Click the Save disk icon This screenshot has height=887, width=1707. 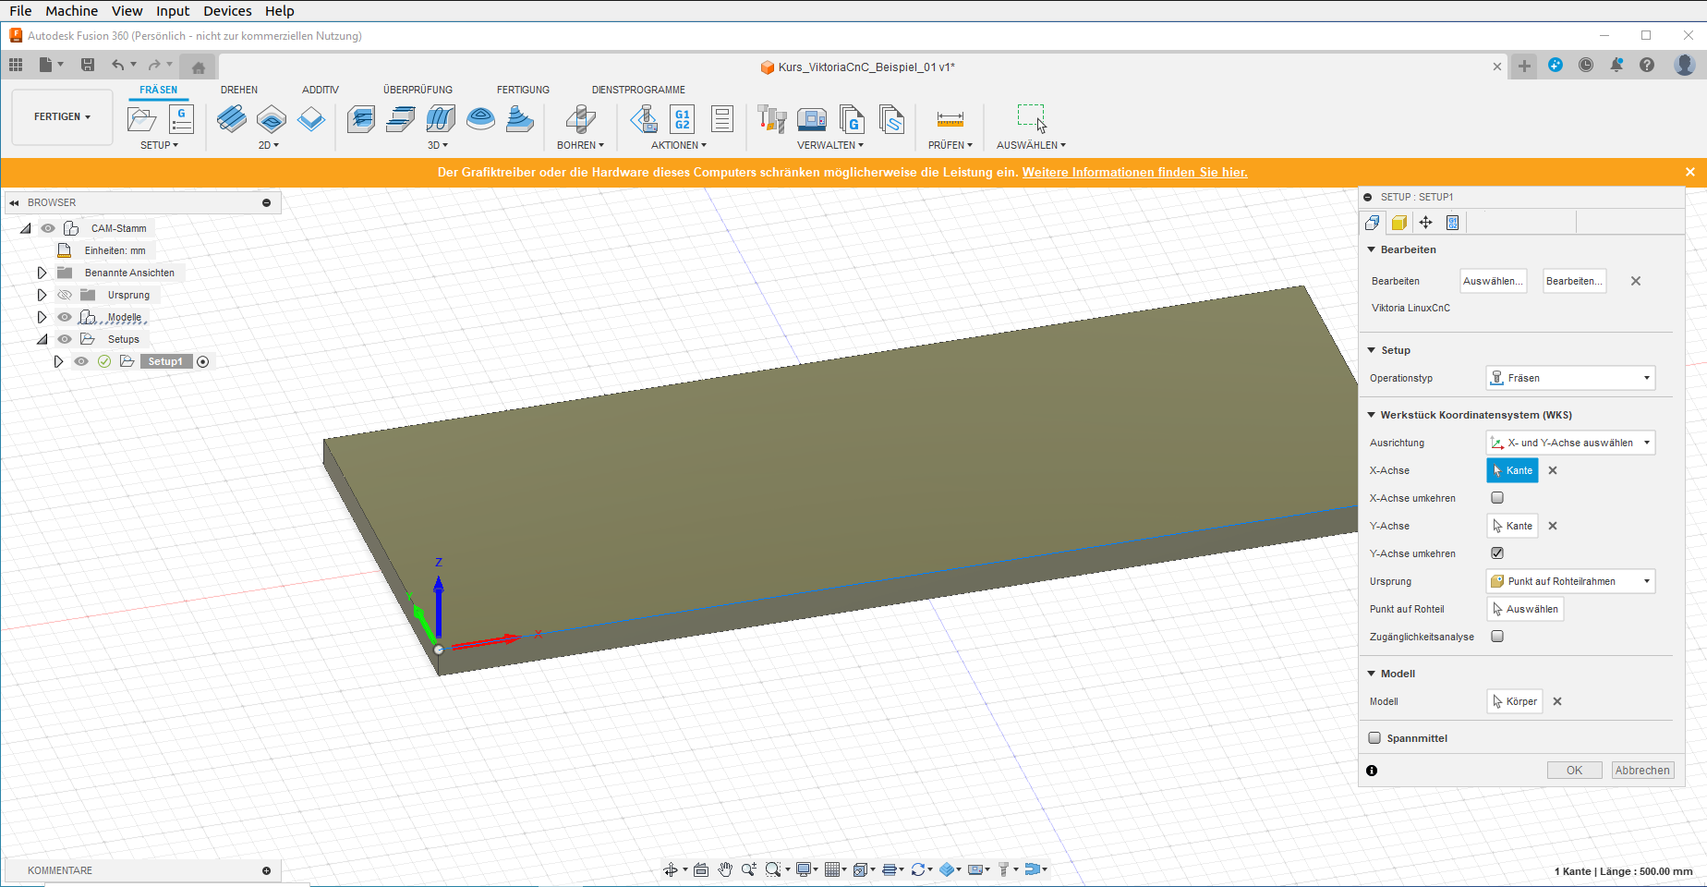click(88, 65)
